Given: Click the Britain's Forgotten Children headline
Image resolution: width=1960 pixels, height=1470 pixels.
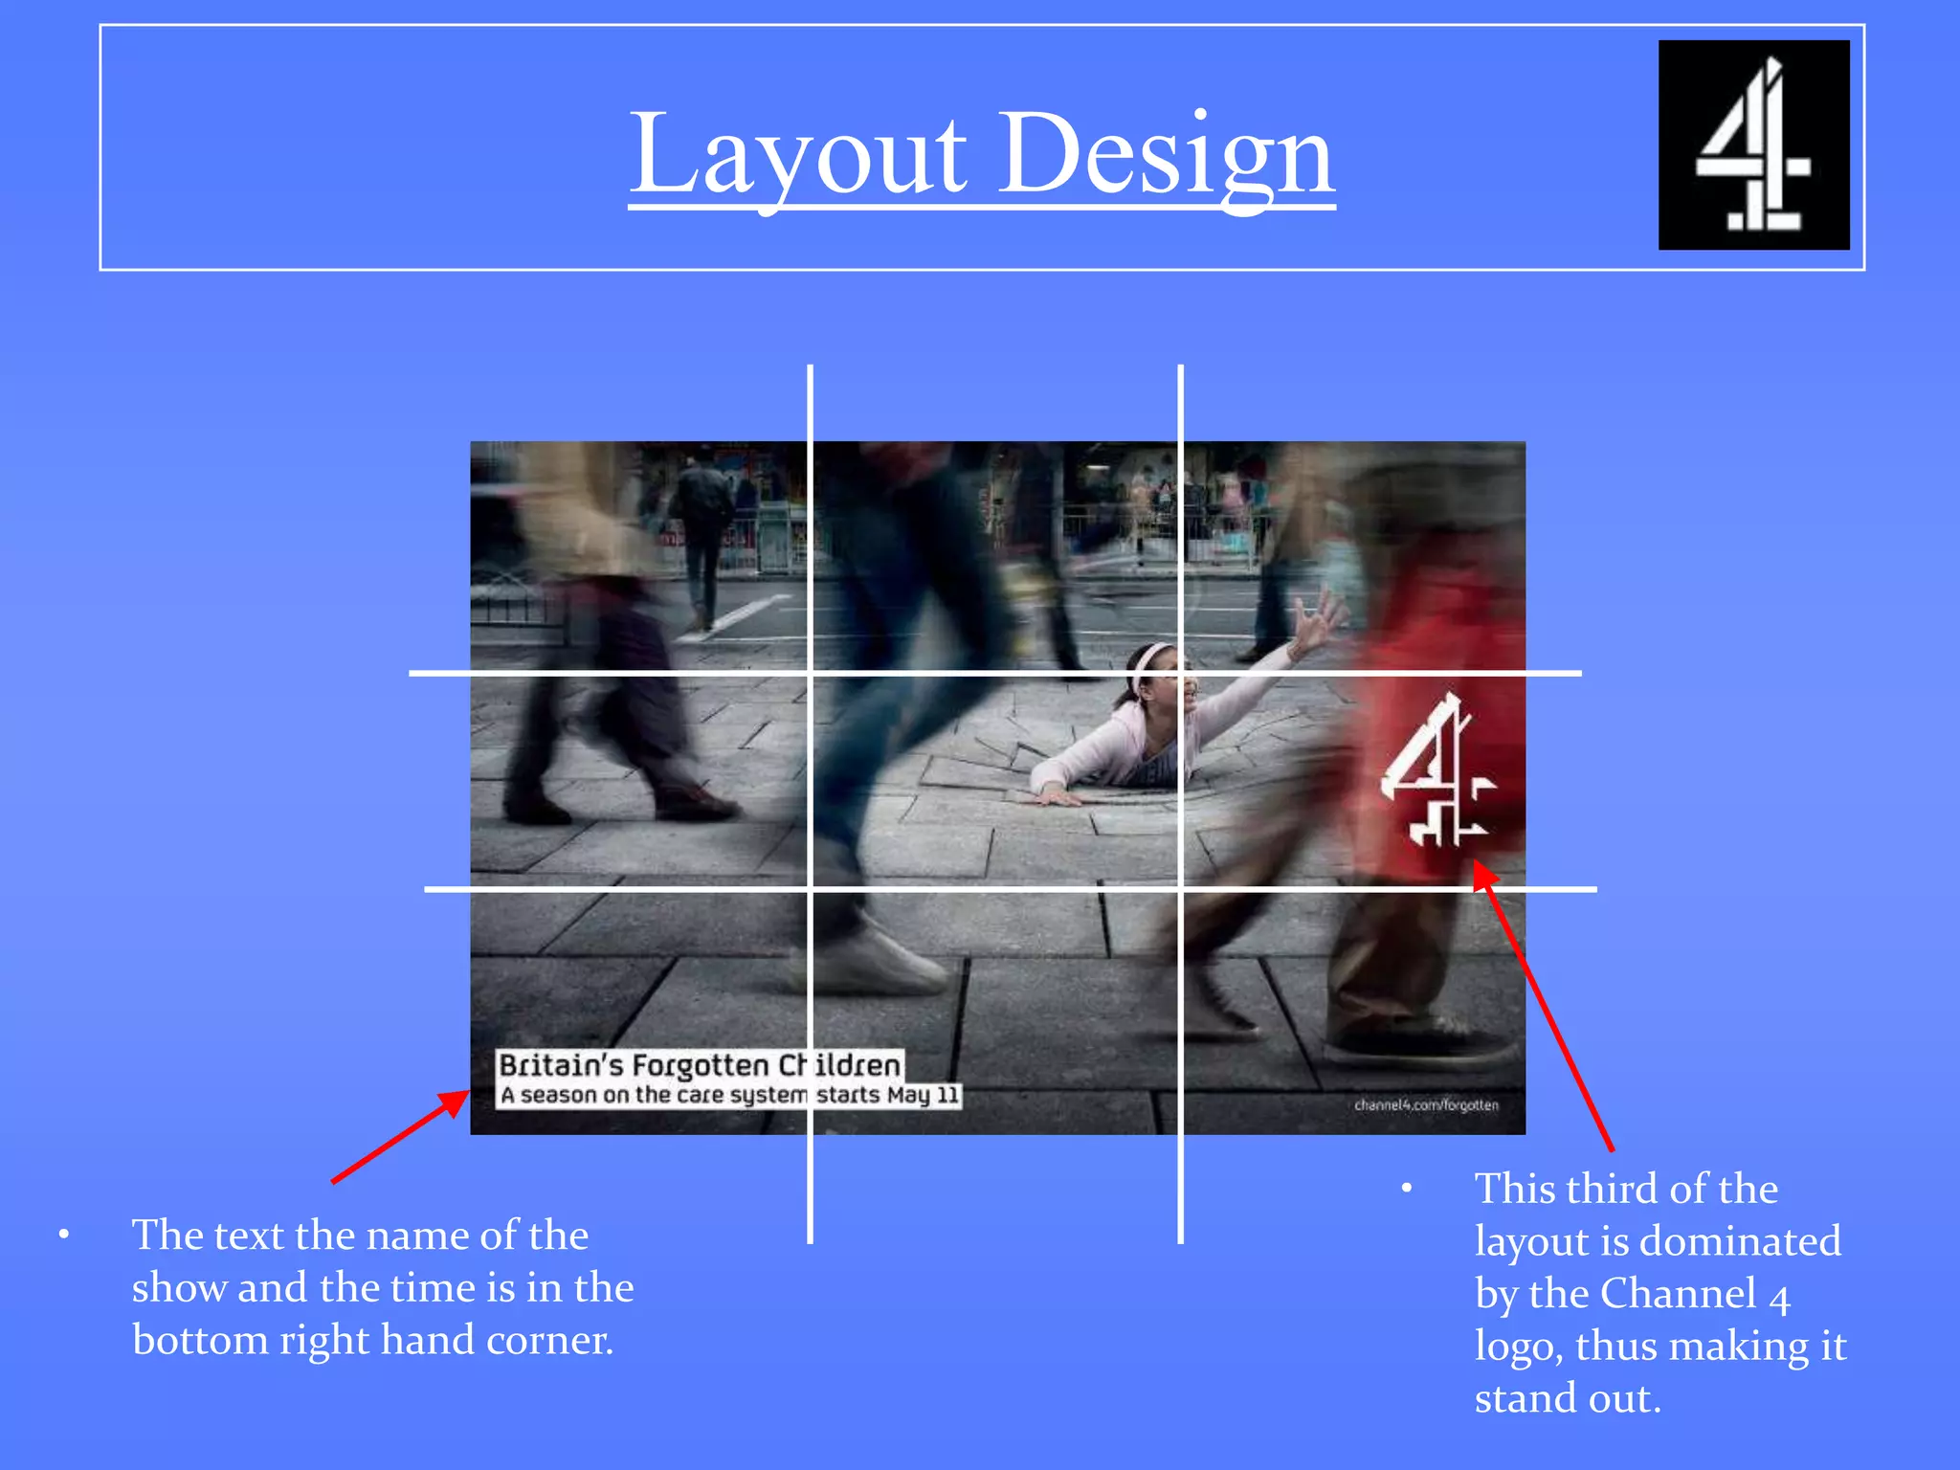Looking at the screenshot, I should (x=700, y=1065).
